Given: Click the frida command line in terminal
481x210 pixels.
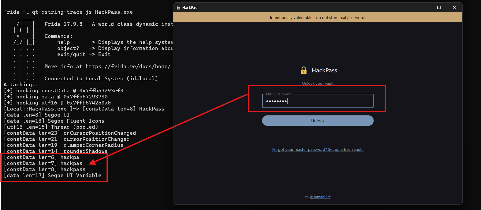Looking at the screenshot, I should coord(68,12).
